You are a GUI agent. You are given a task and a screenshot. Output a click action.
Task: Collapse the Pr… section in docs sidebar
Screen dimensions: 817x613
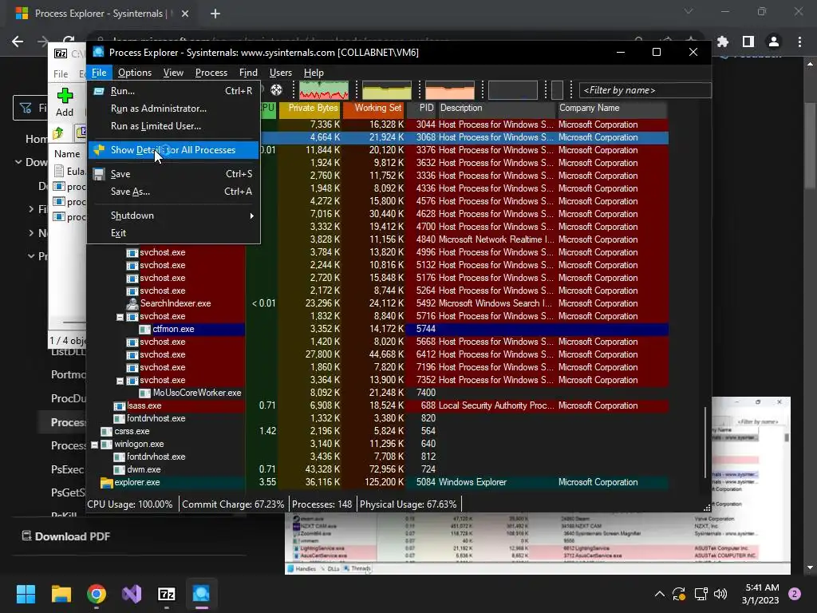tap(31, 256)
